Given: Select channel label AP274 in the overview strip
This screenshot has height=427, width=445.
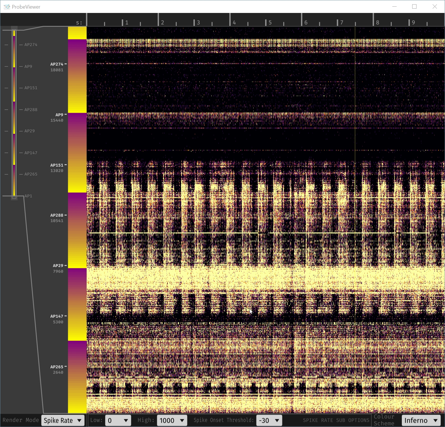Looking at the screenshot, I should tap(31, 45).
